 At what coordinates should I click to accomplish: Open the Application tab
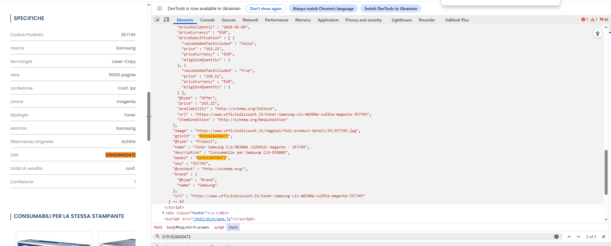point(328,20)
